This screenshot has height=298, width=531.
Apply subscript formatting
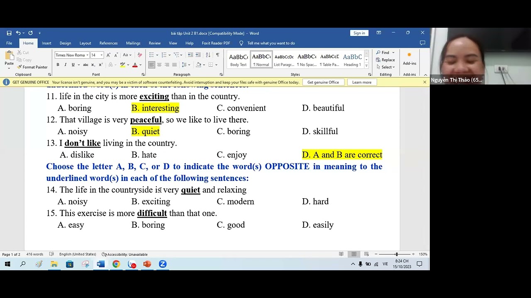click(x=93, y=65)
